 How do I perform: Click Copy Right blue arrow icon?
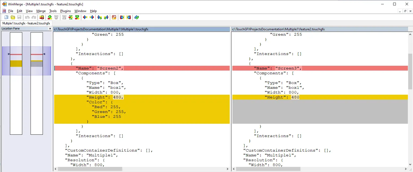[x=85, y=17]
